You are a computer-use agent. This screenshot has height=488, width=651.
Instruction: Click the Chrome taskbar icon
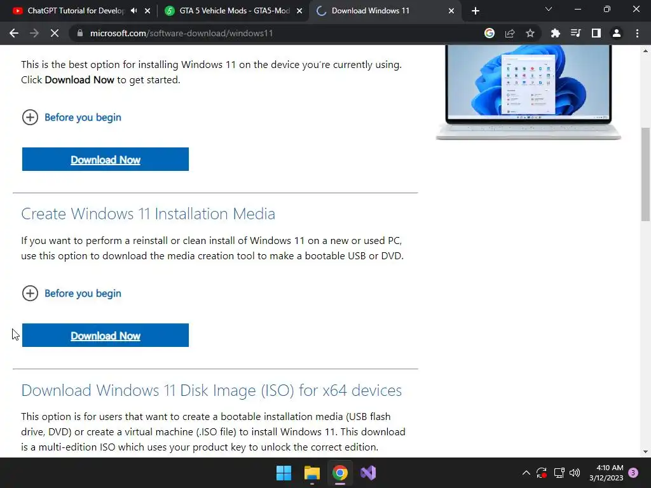pyautogui.click(x=339, y=473)
